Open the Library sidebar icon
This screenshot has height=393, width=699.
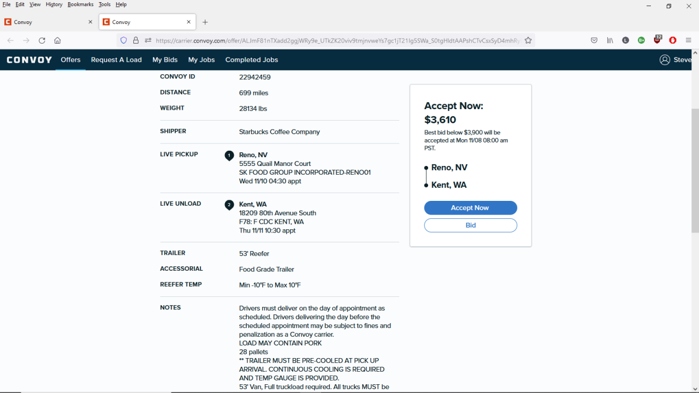pos(610,40)
